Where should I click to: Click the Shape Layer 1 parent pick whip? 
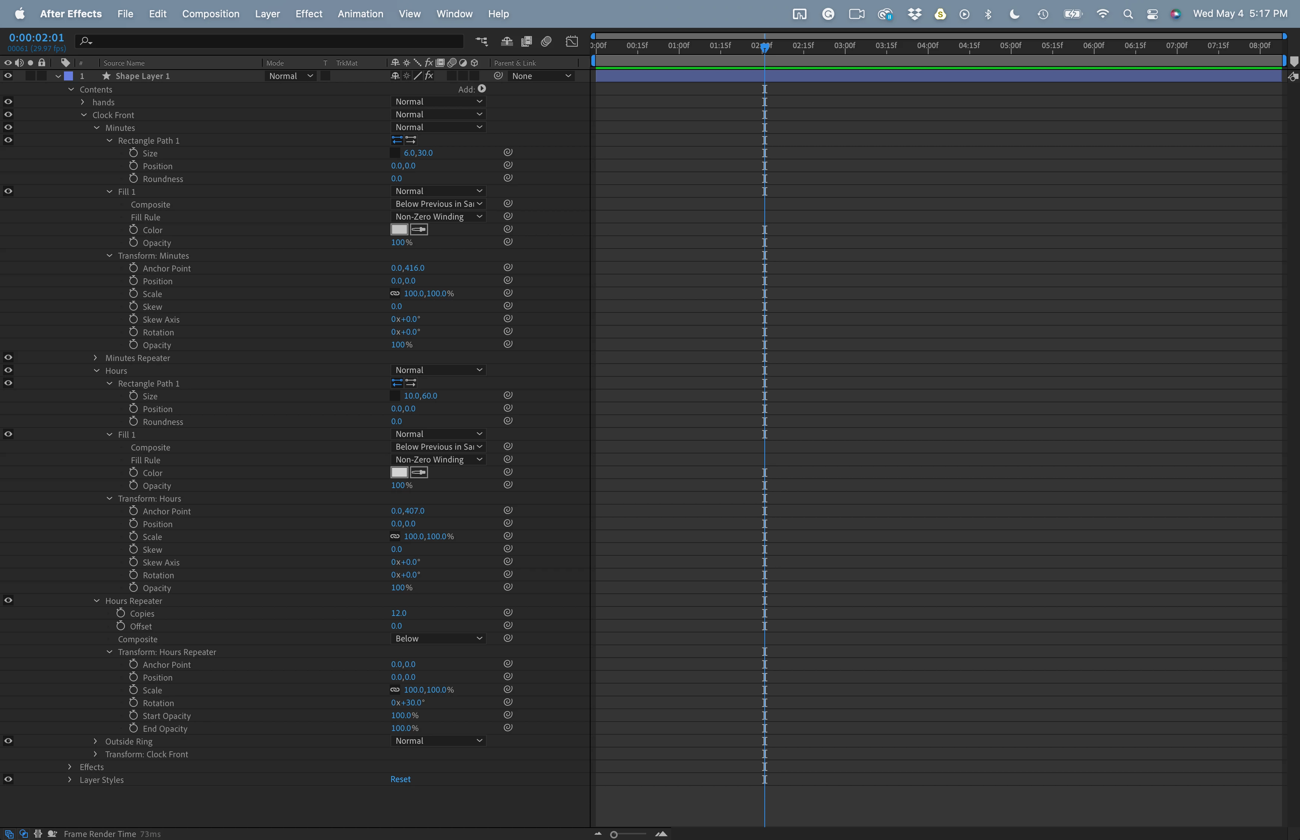[498, 76]
